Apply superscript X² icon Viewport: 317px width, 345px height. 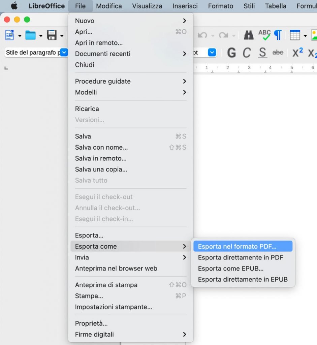(x=298, y=53)
